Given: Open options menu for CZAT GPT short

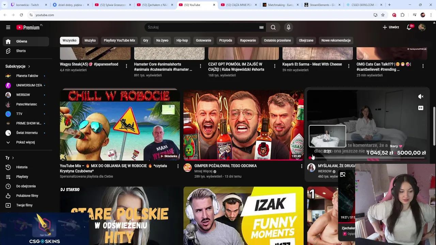Looking at the screenshot, I should pyautogui.click(x=275, y=66).
